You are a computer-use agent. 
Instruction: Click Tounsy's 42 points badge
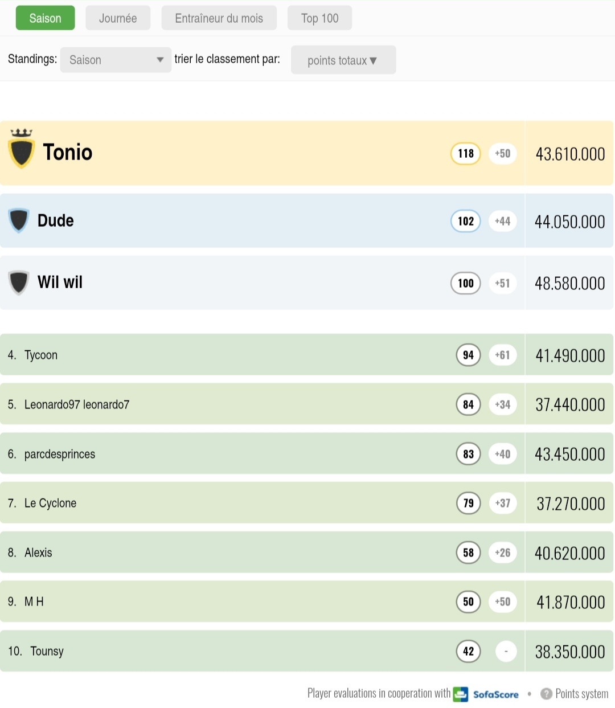pos(468,651)
